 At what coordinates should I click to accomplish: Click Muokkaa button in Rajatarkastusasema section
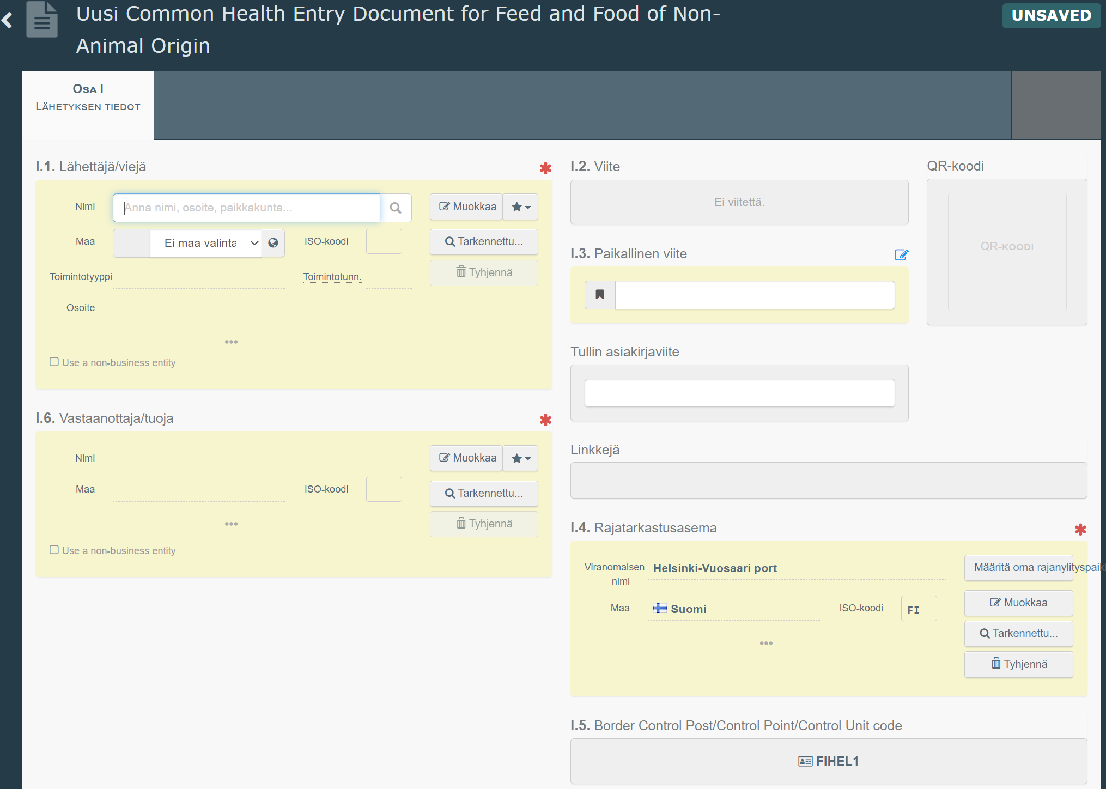pyautogui.click(x=1018, y=603)
